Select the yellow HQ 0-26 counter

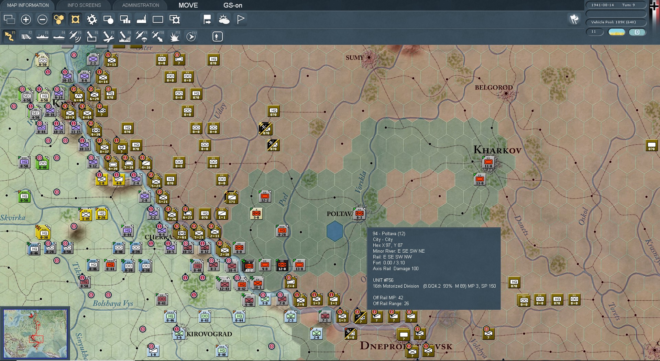101,214
